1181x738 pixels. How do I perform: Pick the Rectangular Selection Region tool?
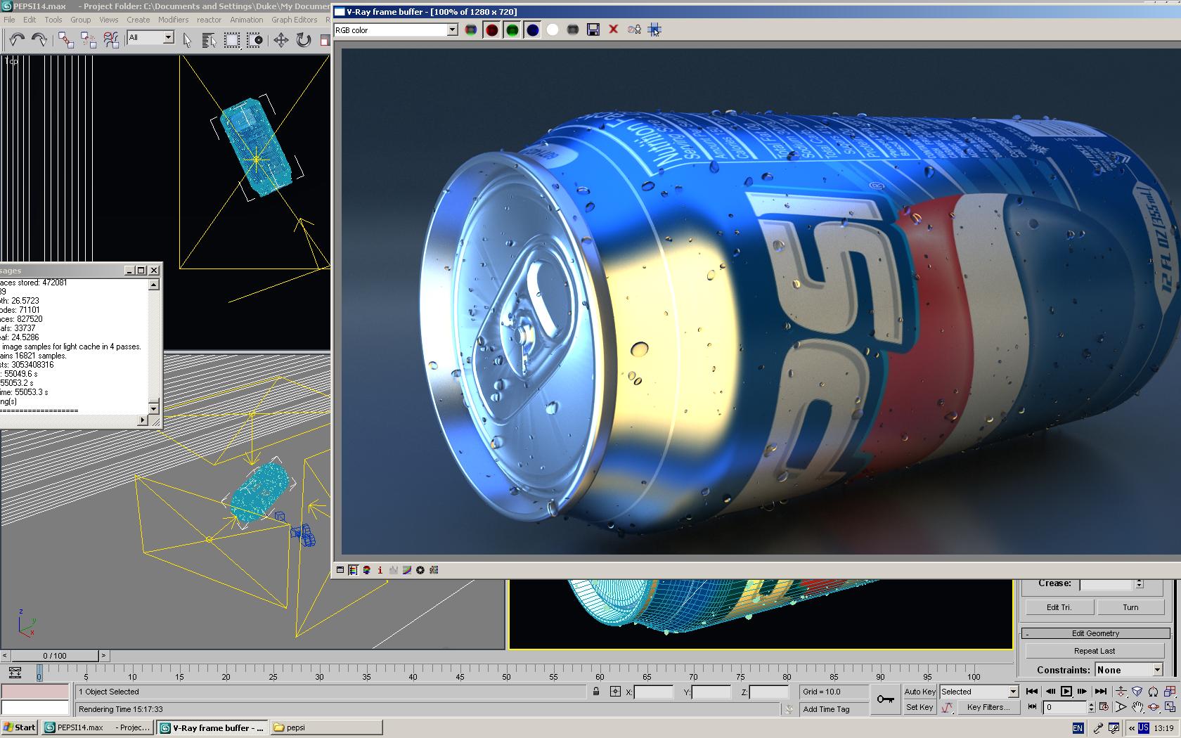(x=231, y=40)
